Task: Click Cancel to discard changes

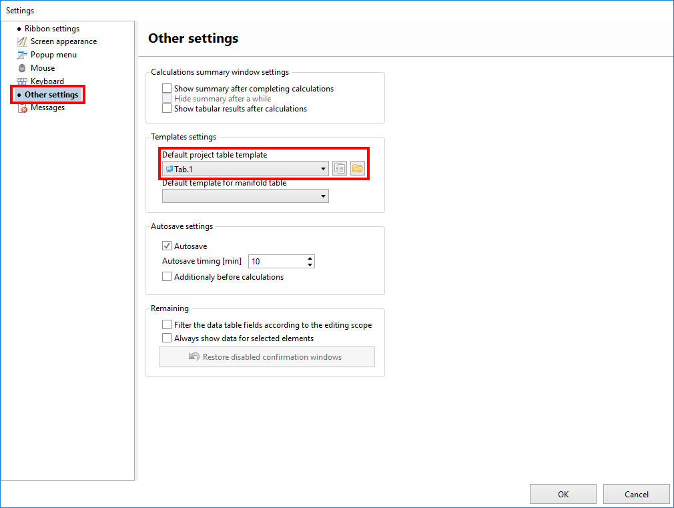Action: coord(636,495)
